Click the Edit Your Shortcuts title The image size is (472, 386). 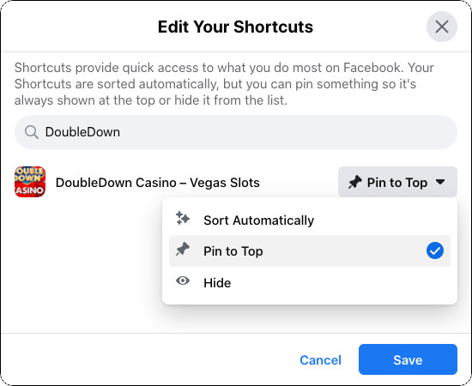235,27
